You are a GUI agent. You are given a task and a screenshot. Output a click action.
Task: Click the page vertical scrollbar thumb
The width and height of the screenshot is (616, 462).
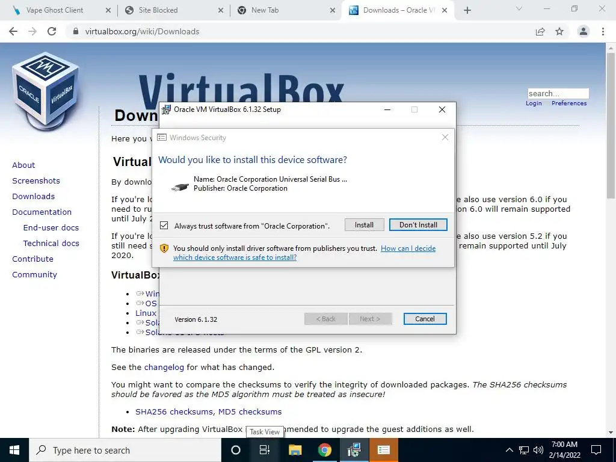(x=611, y=126)
